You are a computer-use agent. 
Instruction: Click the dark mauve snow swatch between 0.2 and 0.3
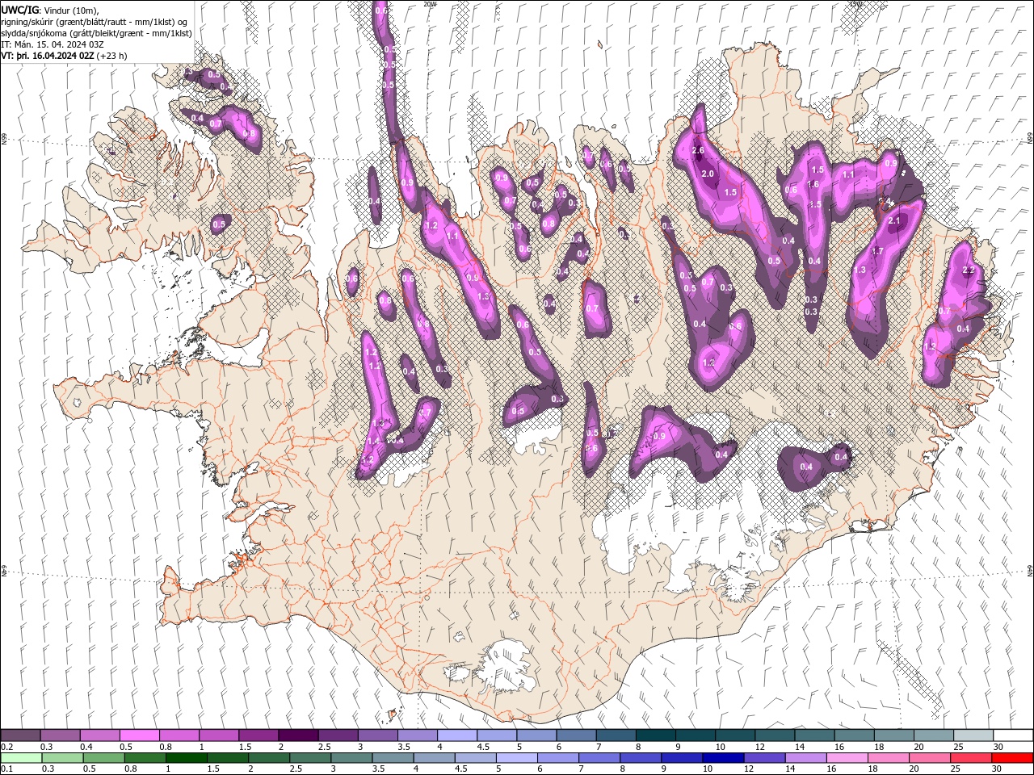21,735
